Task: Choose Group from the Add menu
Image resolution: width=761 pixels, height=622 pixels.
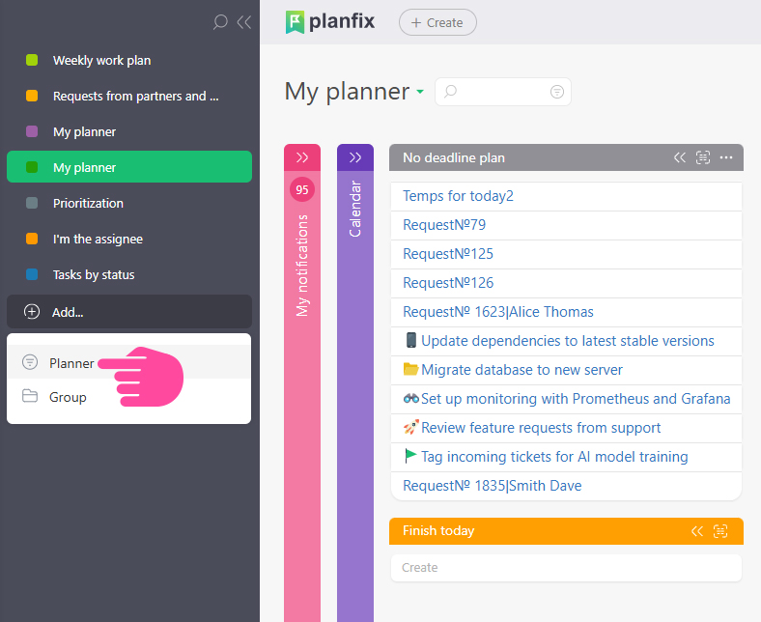Action: 68,397
